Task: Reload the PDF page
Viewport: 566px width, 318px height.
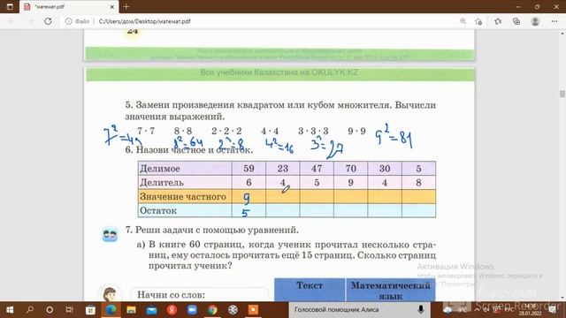Action: (48, 21)
